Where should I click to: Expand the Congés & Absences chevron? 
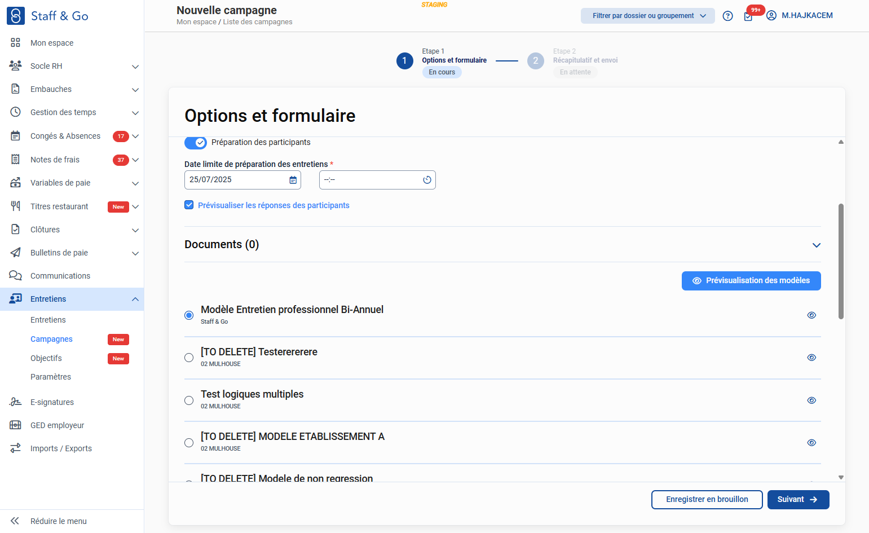click(135, 136)
